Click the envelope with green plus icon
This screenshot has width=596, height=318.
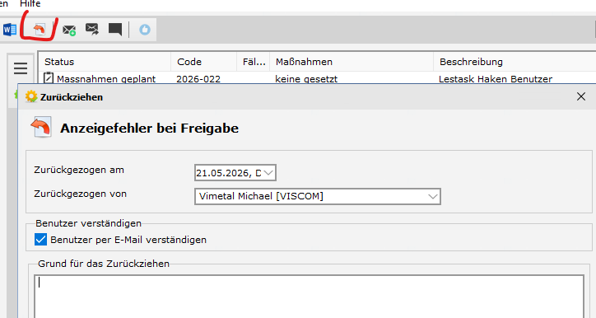69,30
